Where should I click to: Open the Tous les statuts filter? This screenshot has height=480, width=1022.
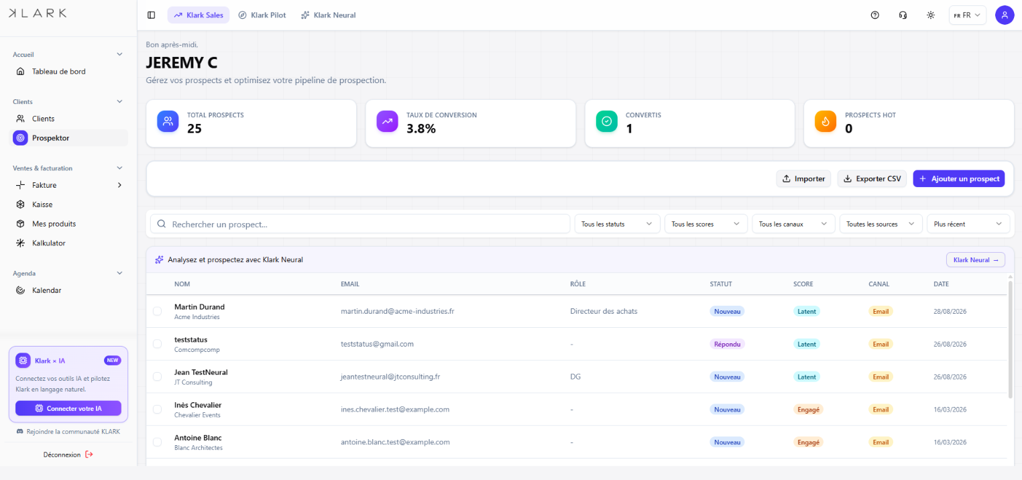[618, 224]
